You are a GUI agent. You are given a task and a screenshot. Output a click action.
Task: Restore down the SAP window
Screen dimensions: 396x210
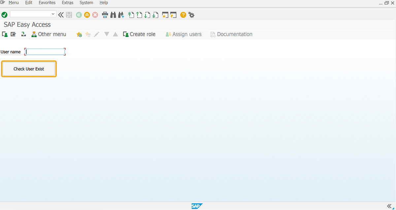click(x=387, y=3)
